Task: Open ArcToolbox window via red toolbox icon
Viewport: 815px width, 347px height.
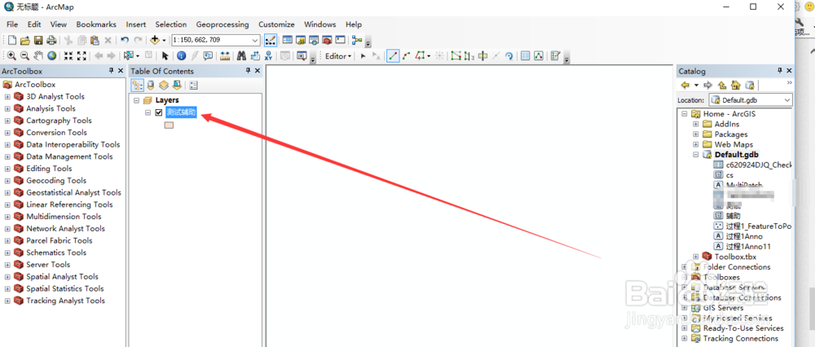Action: coord(327,40)
